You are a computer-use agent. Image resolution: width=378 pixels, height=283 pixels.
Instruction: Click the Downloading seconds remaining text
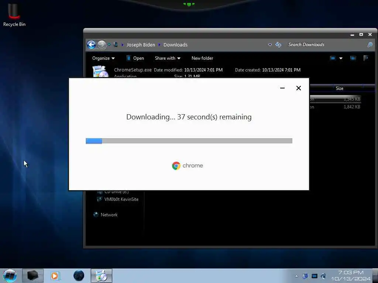(x=189, y=117)
